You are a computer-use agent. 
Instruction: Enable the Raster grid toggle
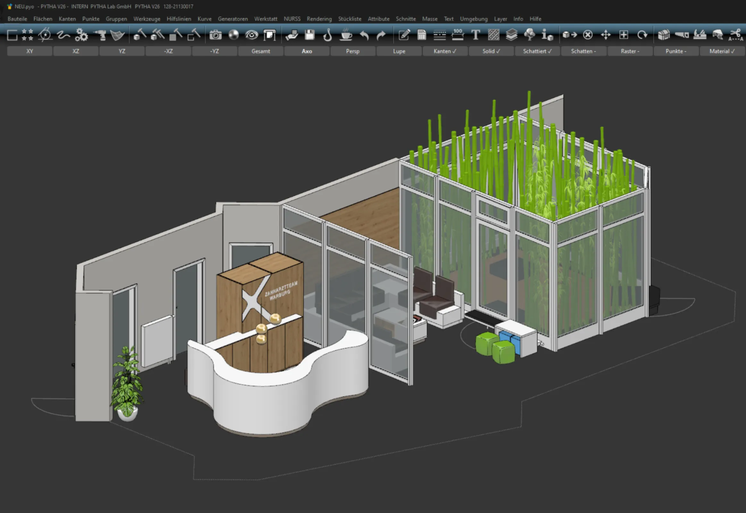point(630,51)
